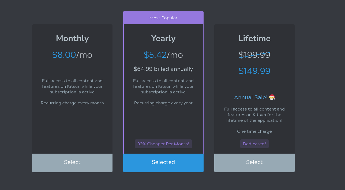The height and width of the screenshot is (190, 345).
Task: Click the 32% Cheaper Per Month badge
Action: coord(163,144)
